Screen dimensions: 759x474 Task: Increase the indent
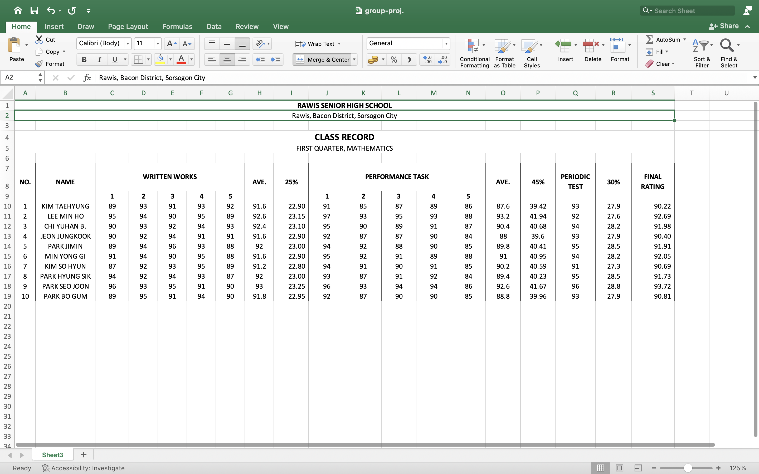[275, 59]
